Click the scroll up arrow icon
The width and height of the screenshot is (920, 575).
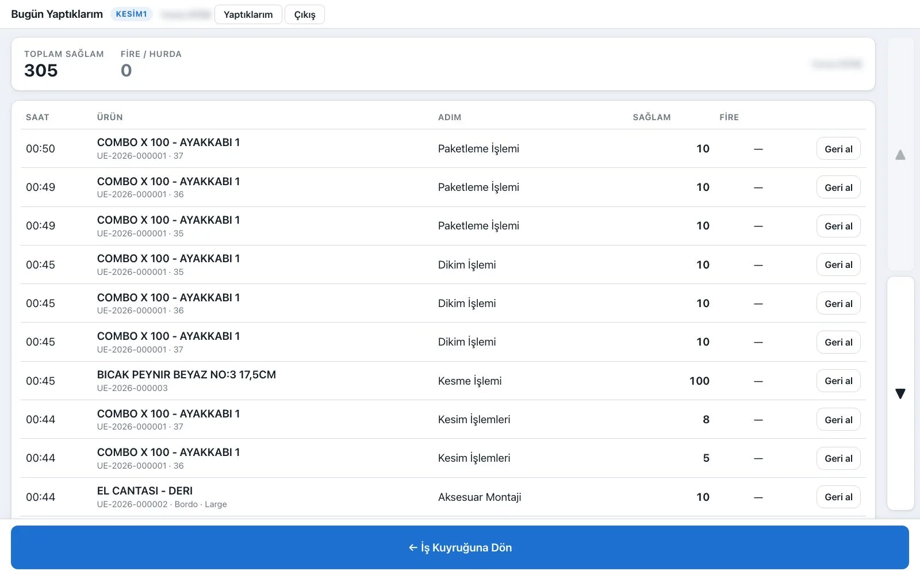[x=900, y=155]
